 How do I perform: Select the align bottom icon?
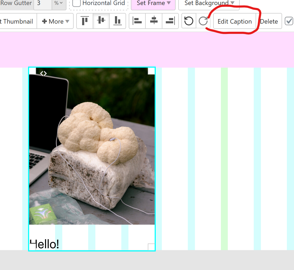coord(118,21)
